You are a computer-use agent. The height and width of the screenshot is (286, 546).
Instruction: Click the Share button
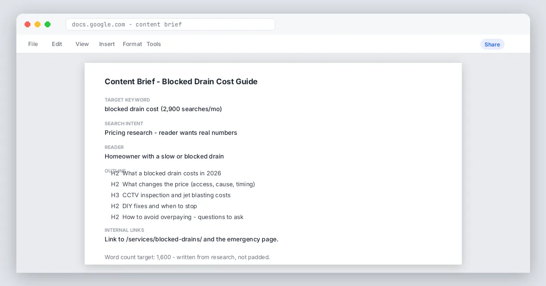[492, 44]
